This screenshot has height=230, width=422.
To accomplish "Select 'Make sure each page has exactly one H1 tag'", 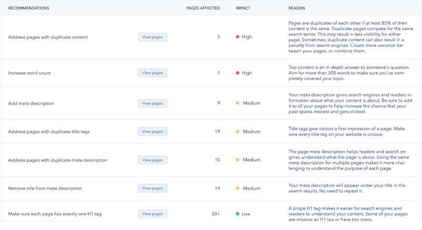I will 55,214.
